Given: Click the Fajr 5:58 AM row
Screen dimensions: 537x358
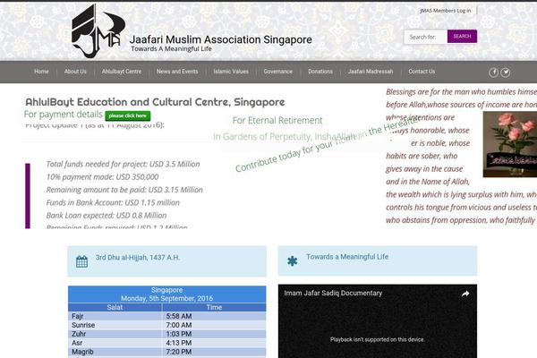Looking at the screenshot, I should [x=166, y=316].
